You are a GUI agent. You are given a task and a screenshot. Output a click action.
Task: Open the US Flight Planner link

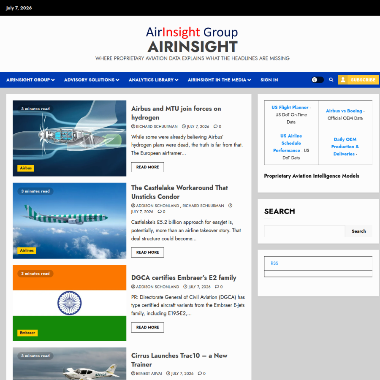coord(290,107)
